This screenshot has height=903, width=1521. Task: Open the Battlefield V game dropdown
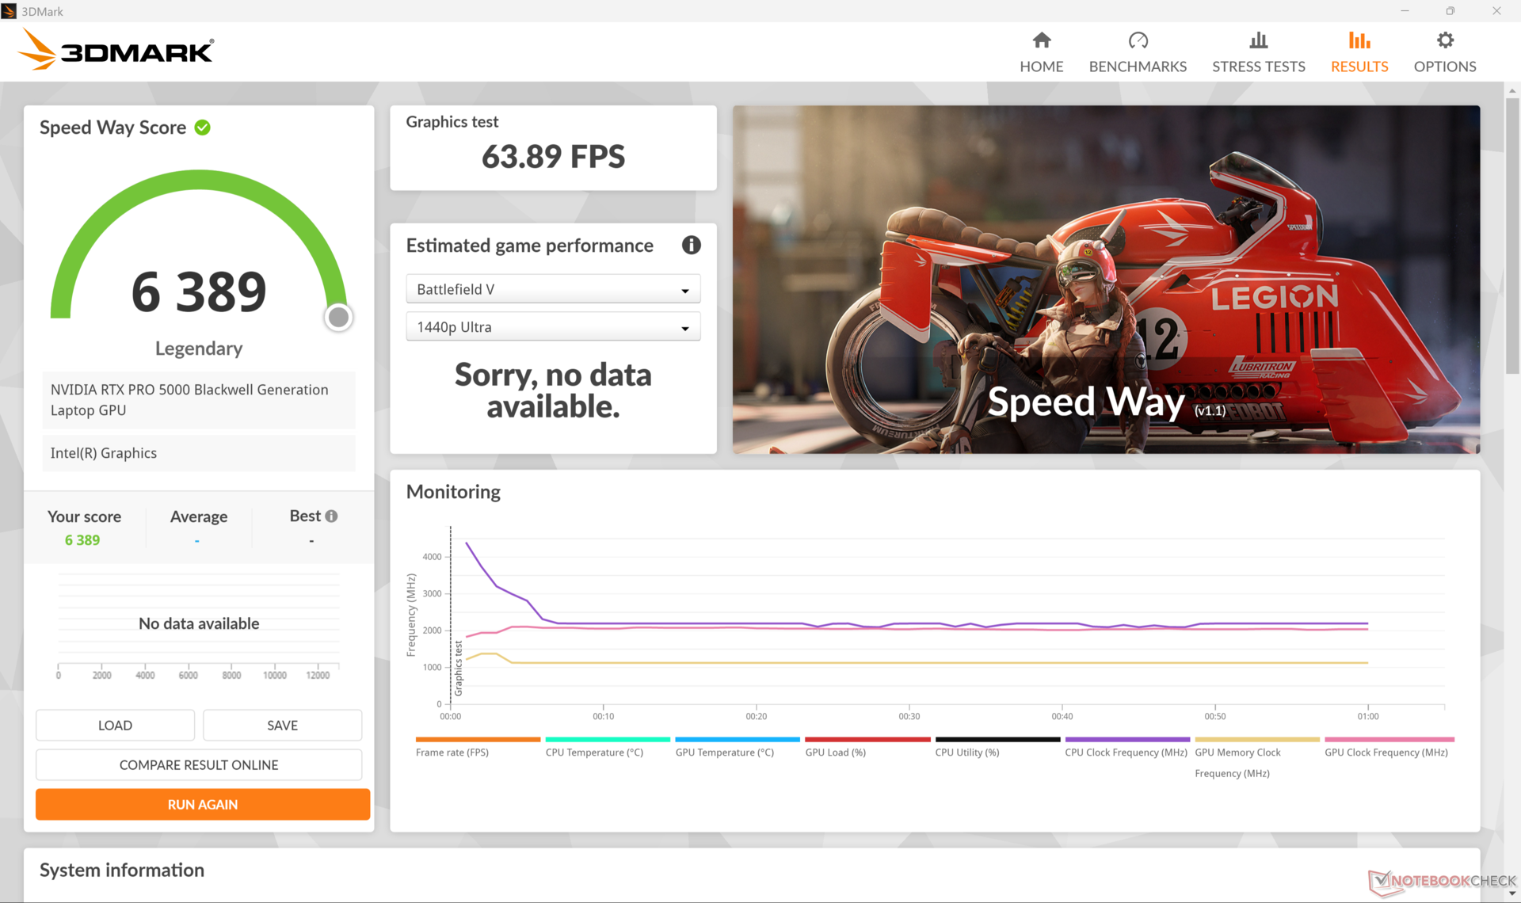pos(553,290)
